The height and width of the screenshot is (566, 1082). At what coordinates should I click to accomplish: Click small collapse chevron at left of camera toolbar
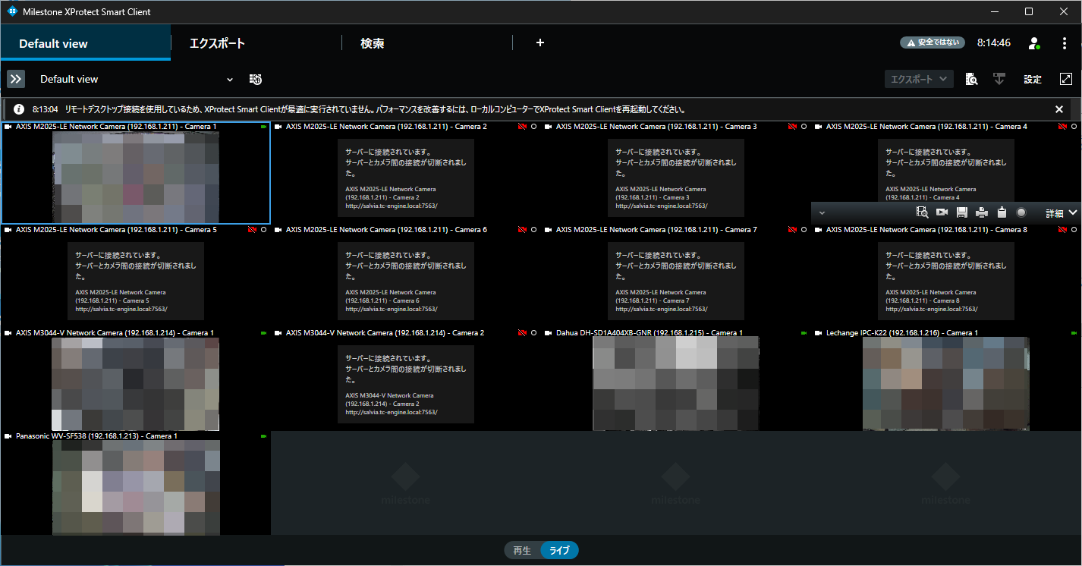[x=822, y=213]
